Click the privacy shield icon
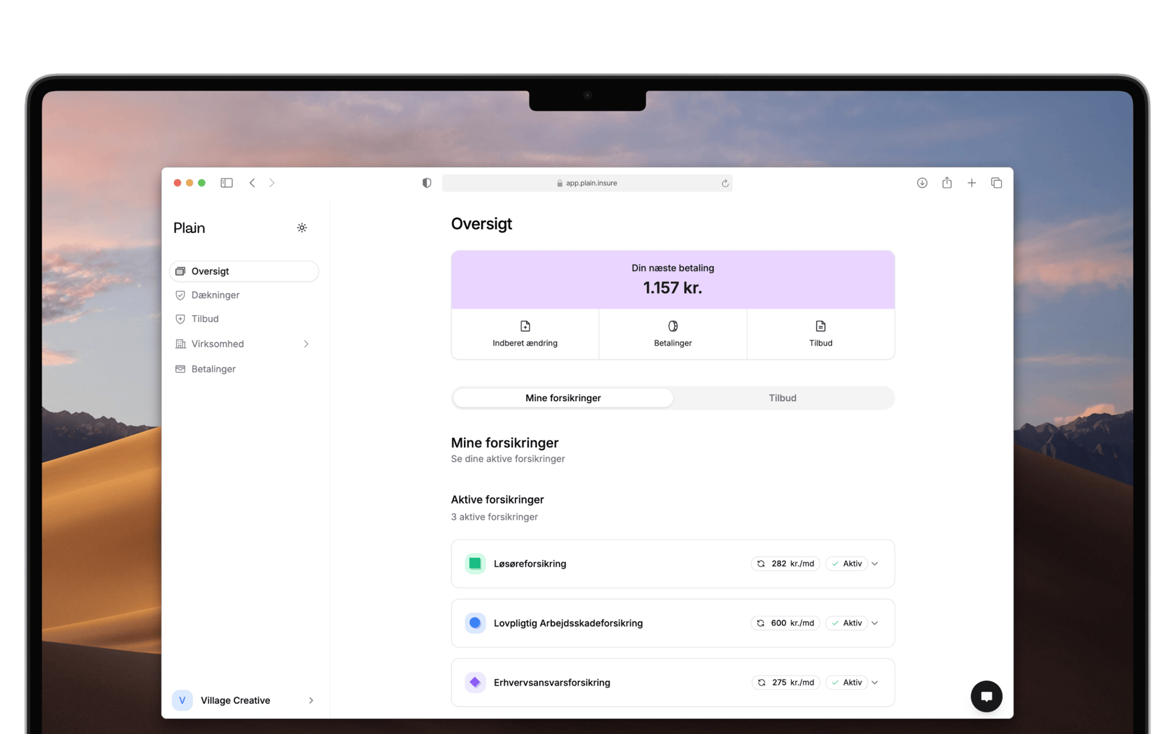The image size is (1175, 734). click(427, 183)
